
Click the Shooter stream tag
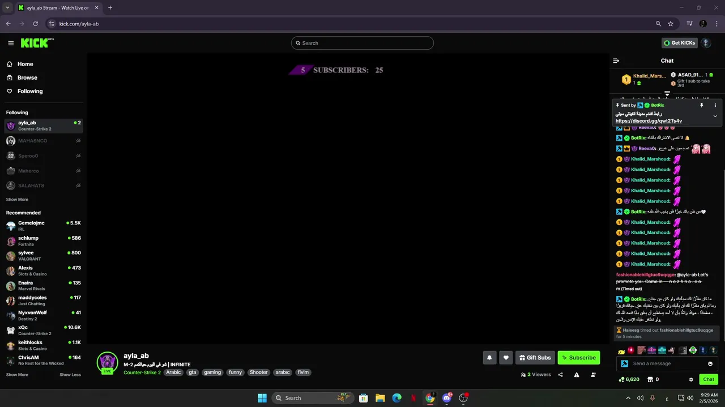click(x=258, y=373)
